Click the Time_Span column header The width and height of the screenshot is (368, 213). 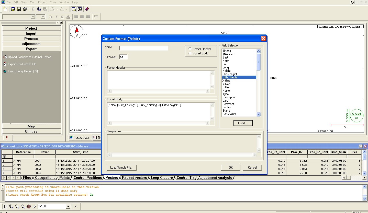(x=338, y=152)
